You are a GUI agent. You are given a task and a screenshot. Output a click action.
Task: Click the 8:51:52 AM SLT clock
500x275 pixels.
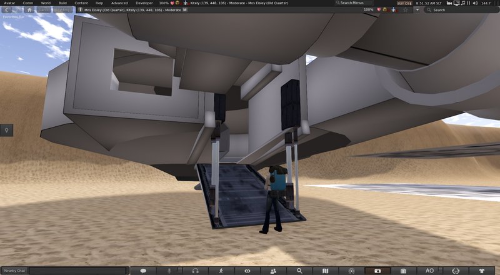(429, 3)
